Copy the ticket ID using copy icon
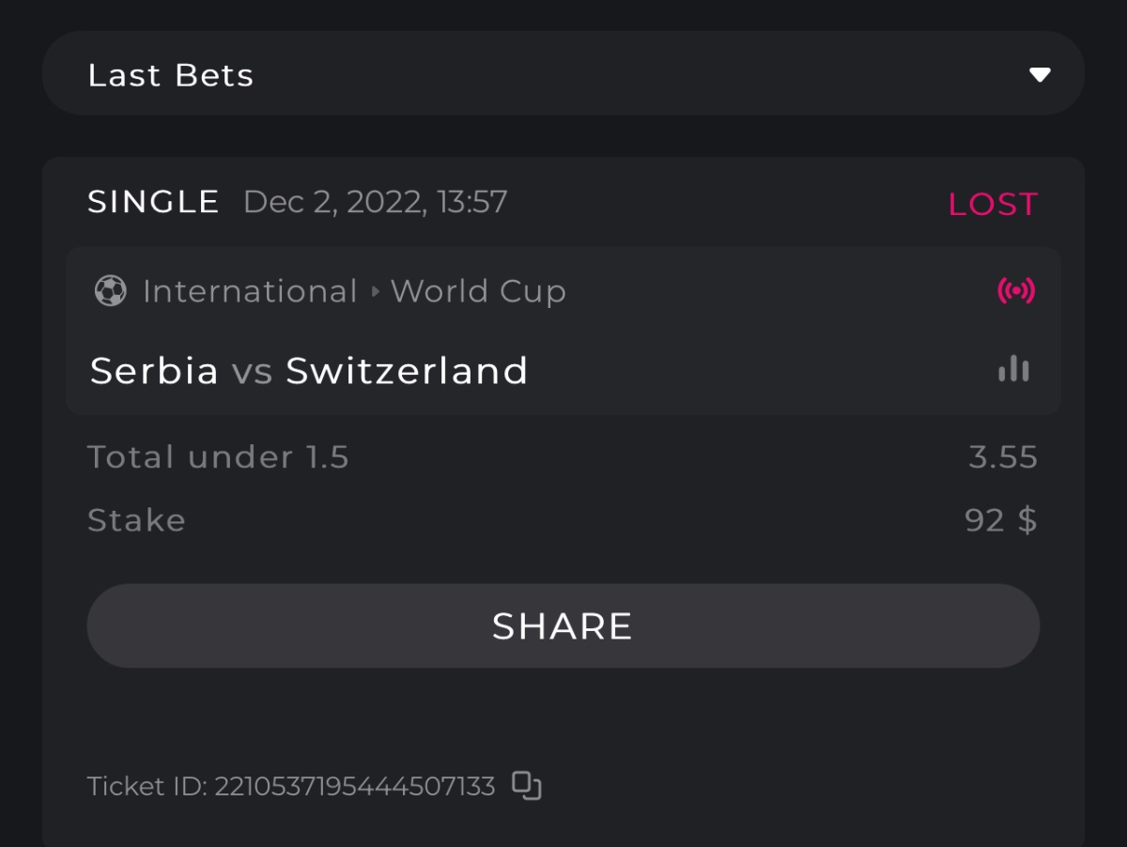This screenshot has height=847, width=1127. 527,785
